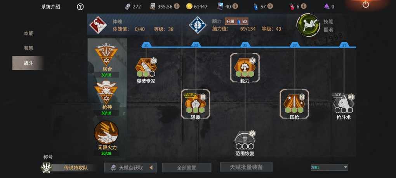Click the level 25 marker on timeline

(x=245, y=45)
